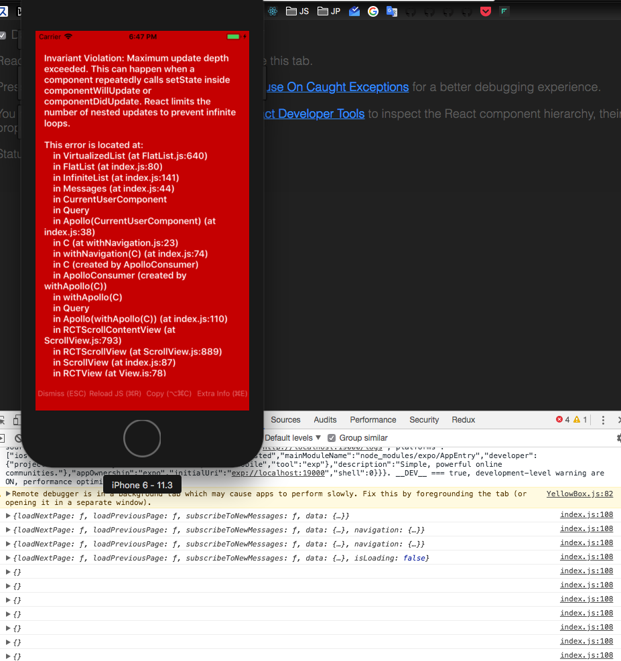The image size is (621, 661).
Task: Open the blue inbox checkmark bookmark
Action: pyautogui.click(x=354, y=11)
